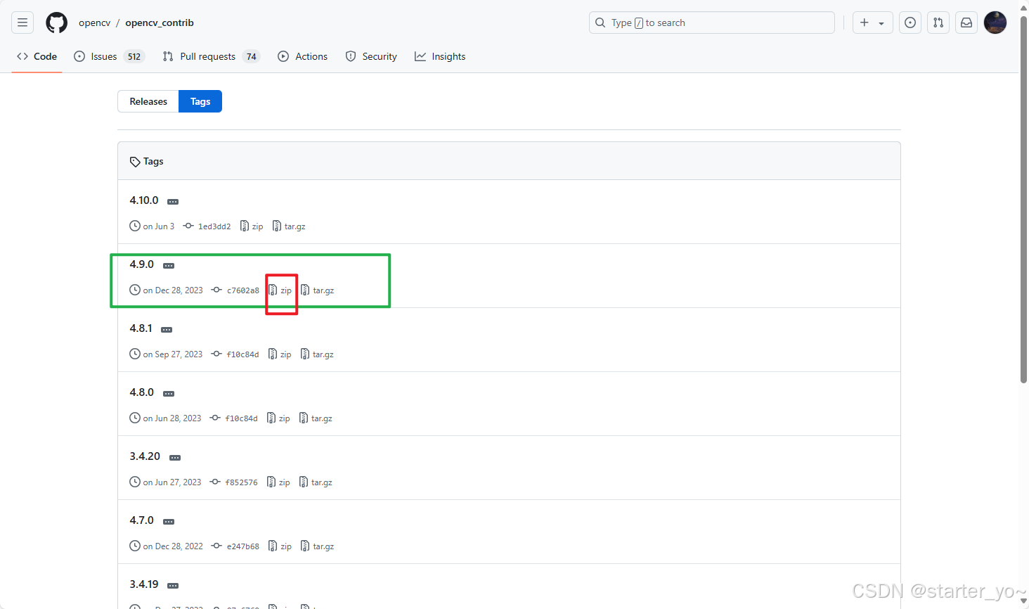This screenshot has width=1029, height=609.
Task: Expand ellipsis details for tag 3.4.19
Action: click(x=173, y=586)
